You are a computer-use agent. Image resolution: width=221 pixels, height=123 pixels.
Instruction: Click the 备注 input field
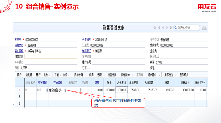click(x=182, y=68)
